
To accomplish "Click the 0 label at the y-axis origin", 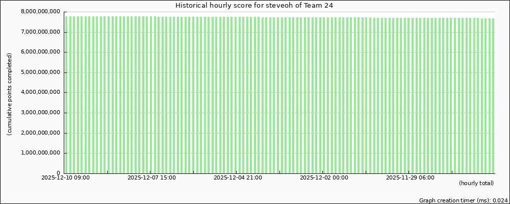I will coord(59,173).
